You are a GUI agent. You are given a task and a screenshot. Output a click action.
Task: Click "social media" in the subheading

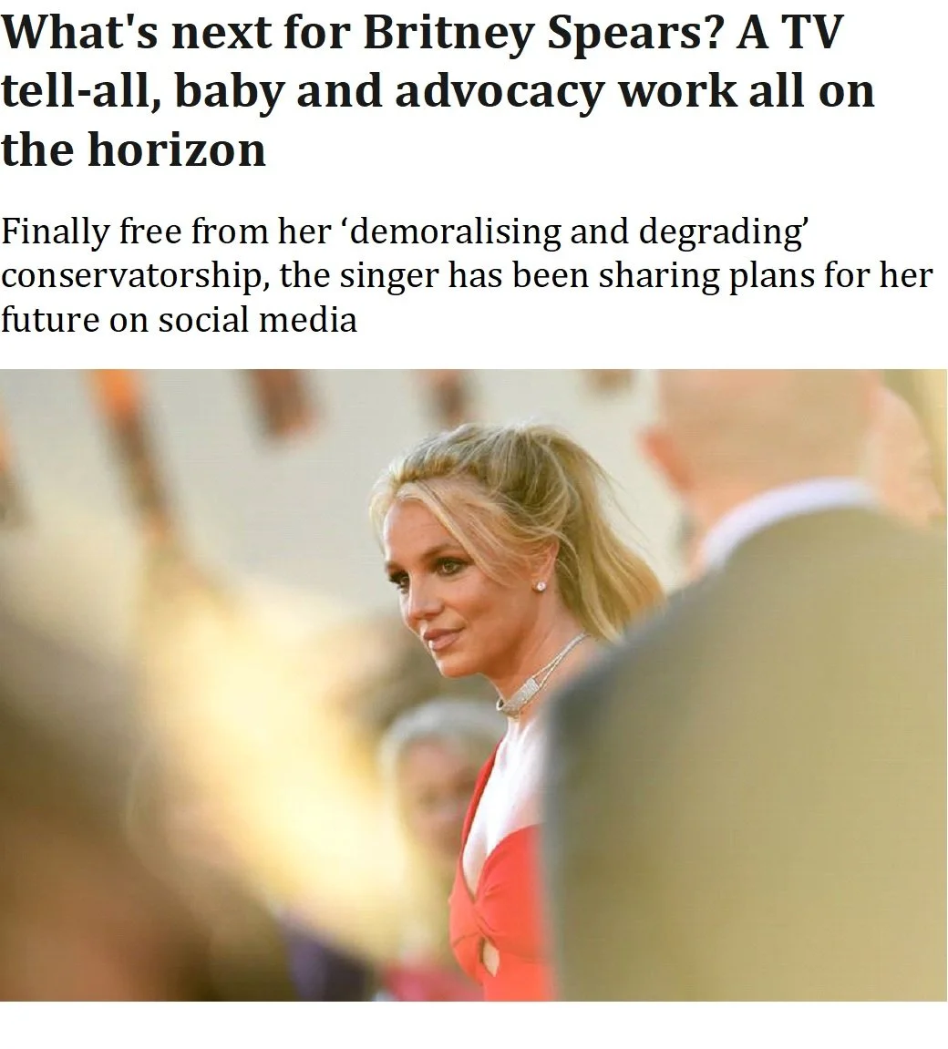[x=258, y=319]
